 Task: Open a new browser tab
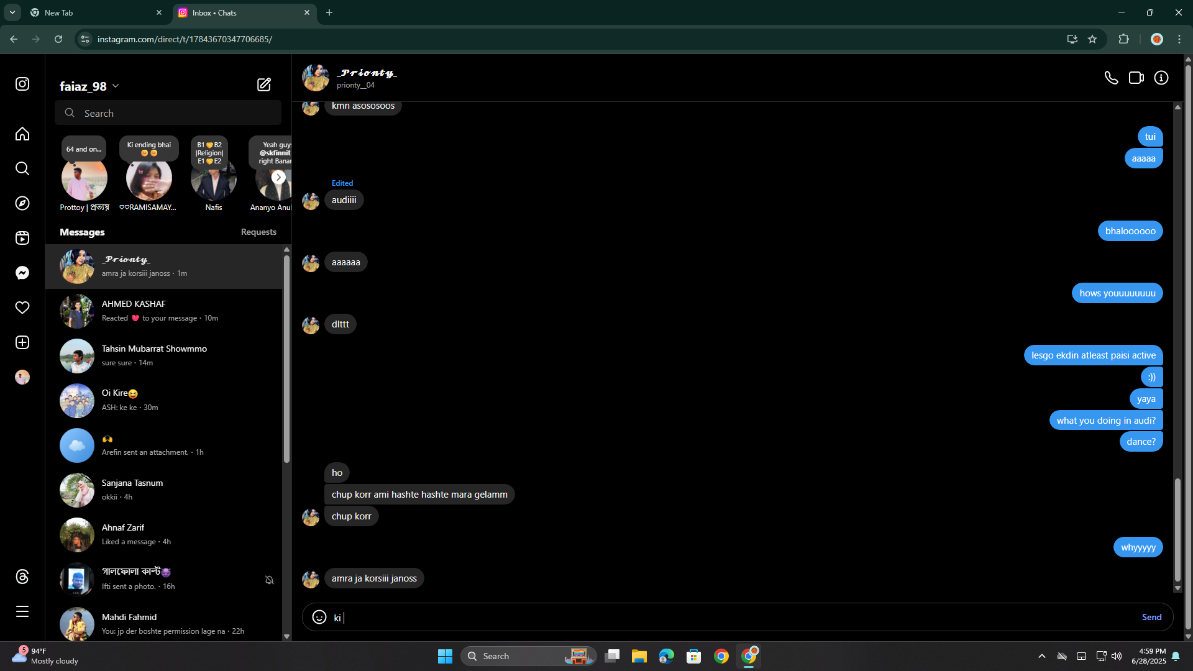pyautogui.click(x=329, y=12)
